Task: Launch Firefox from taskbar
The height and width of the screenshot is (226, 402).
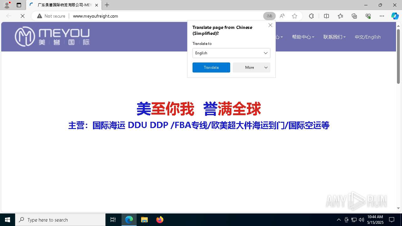Action: point(160,220)
